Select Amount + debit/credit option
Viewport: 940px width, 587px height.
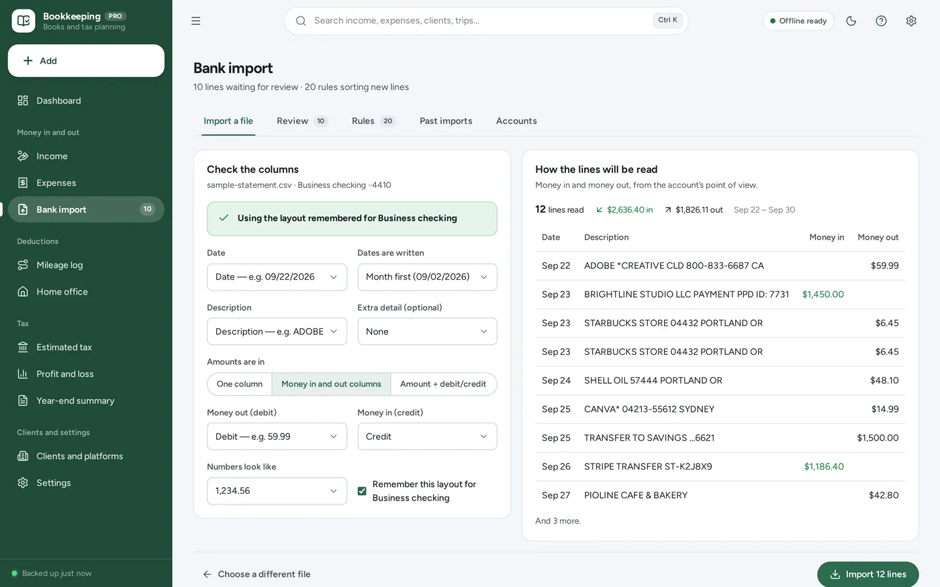pos(443,384)
